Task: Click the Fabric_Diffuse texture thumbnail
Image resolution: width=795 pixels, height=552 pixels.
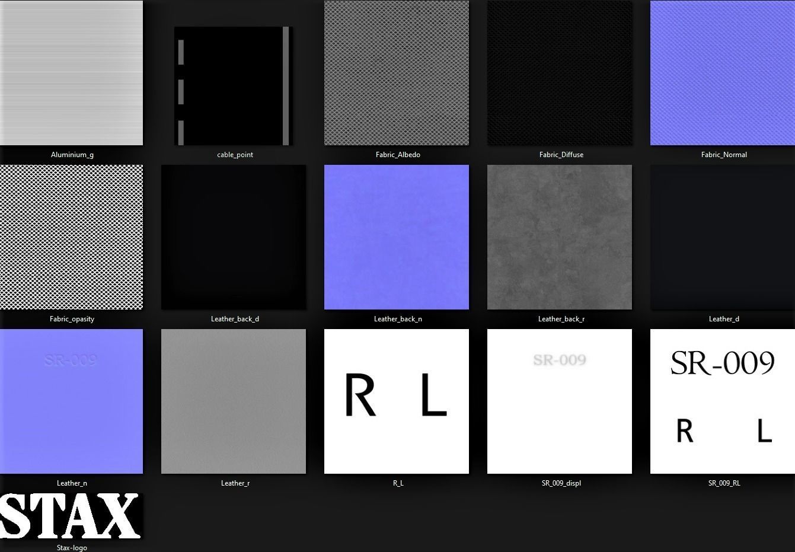Action: pyautogui.click(x=560, y=73)
